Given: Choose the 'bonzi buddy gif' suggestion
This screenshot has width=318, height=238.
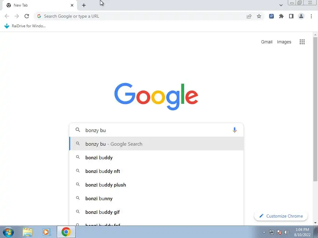Looking at the screenshot, I should 157,212.
